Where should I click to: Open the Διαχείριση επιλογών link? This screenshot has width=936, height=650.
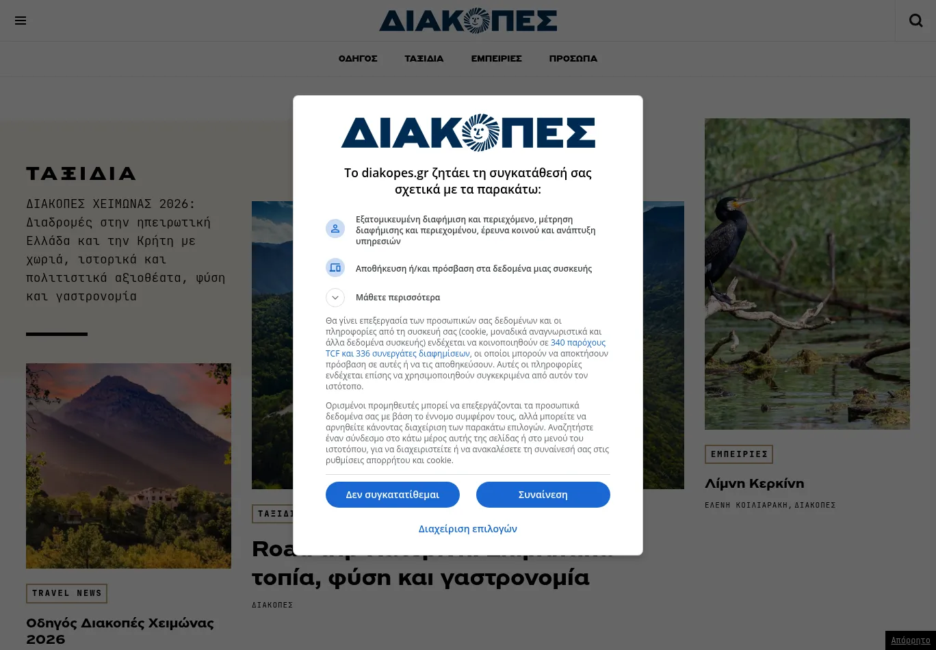(x=468, y=529)
